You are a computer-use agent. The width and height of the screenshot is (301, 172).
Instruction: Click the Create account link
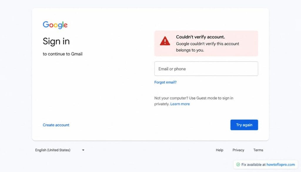tap(56, 125)
